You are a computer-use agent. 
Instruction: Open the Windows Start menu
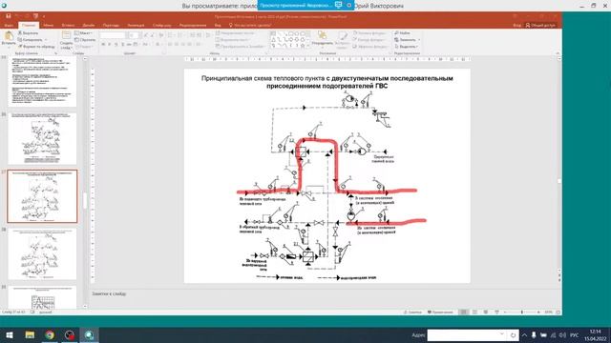(x=10, y=334)
